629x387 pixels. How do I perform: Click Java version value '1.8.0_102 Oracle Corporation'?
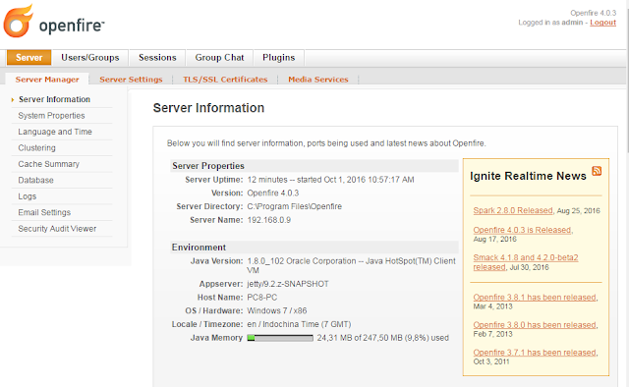point(302,261)
